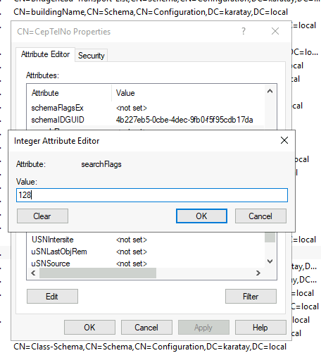Screen dimensions: 321x353
Task: Close the CN=CepTelNo Properties window
Action: point(275,31)
